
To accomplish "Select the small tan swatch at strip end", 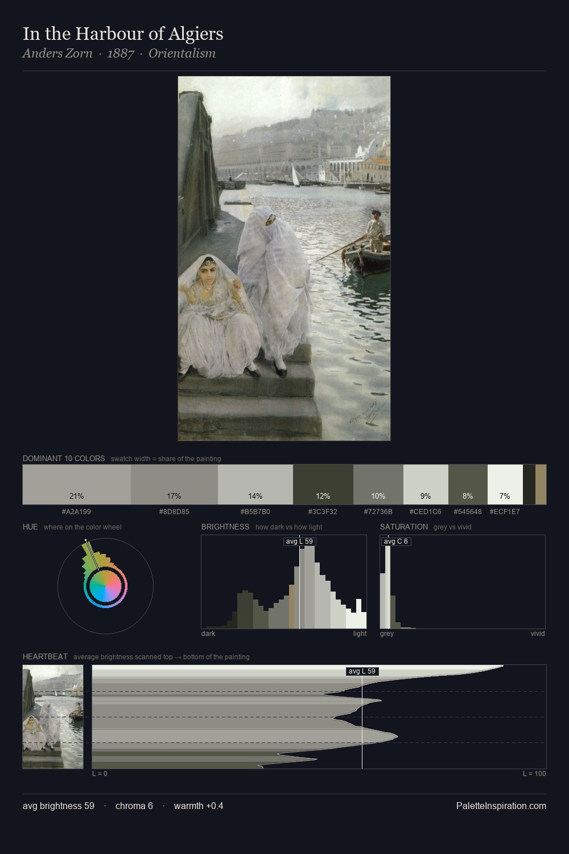I will pyautogui.click(x=541, y=485).
